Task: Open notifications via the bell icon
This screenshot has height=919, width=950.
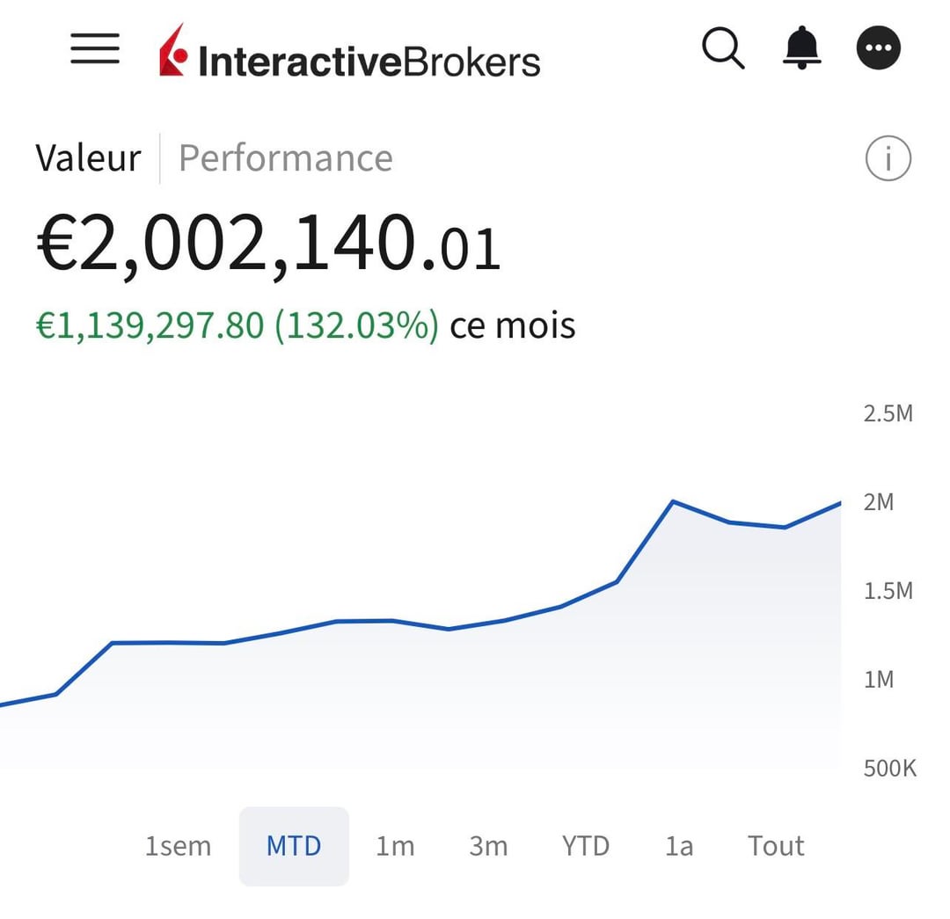Action: point(800,47)
